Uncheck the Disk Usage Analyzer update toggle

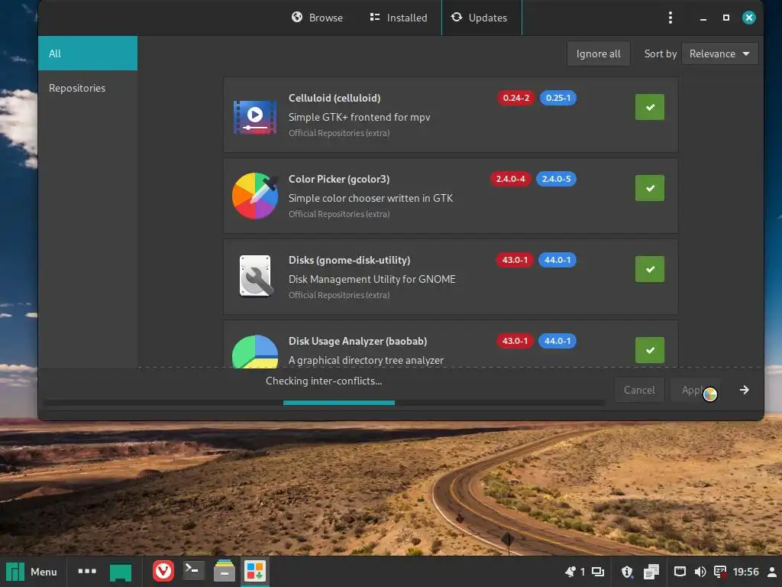point(650,350)
